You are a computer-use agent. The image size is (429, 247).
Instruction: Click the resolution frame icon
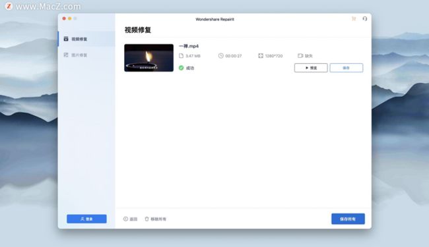[261, 56]
